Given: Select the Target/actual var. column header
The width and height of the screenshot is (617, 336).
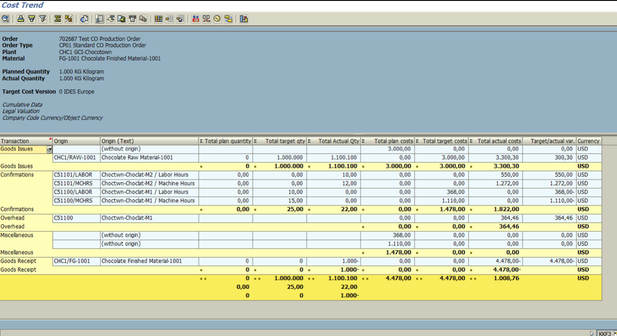Looking at the screenshot, I should 549,141.
